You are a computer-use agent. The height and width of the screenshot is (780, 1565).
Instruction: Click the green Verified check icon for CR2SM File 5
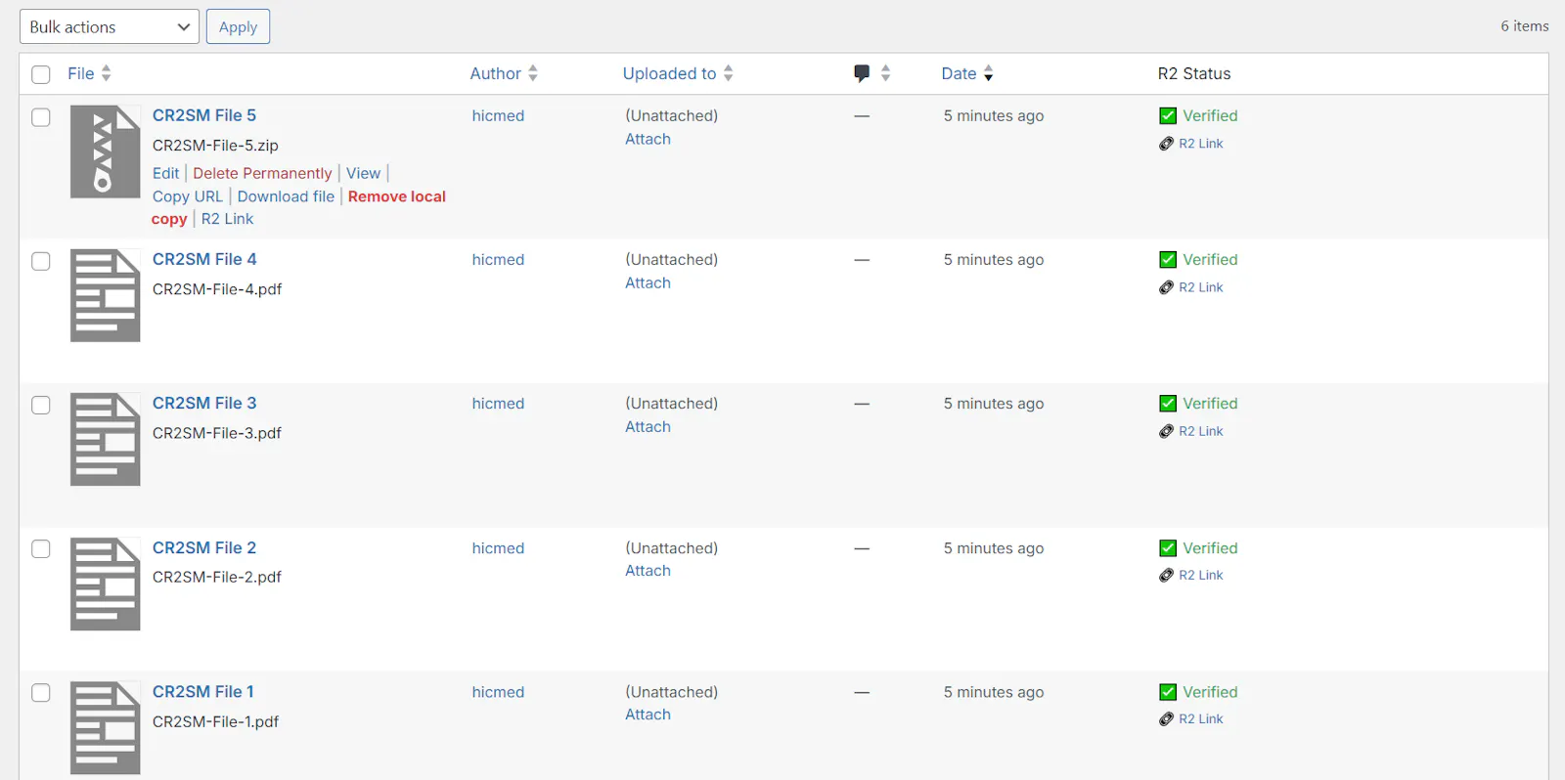point(1168,115)
